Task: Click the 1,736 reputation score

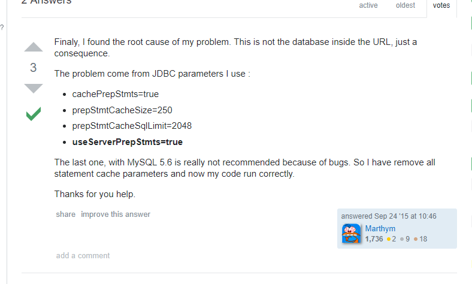Action: pyautogui.click(x=374, y=239)
